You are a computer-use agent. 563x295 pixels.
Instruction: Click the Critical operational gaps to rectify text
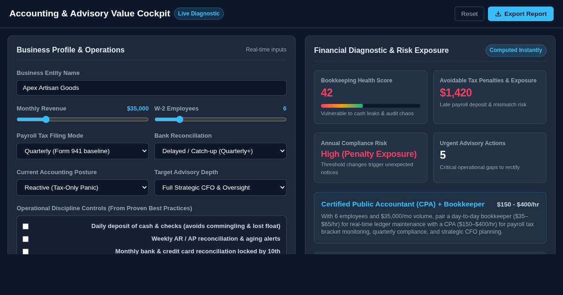point(479,167)
